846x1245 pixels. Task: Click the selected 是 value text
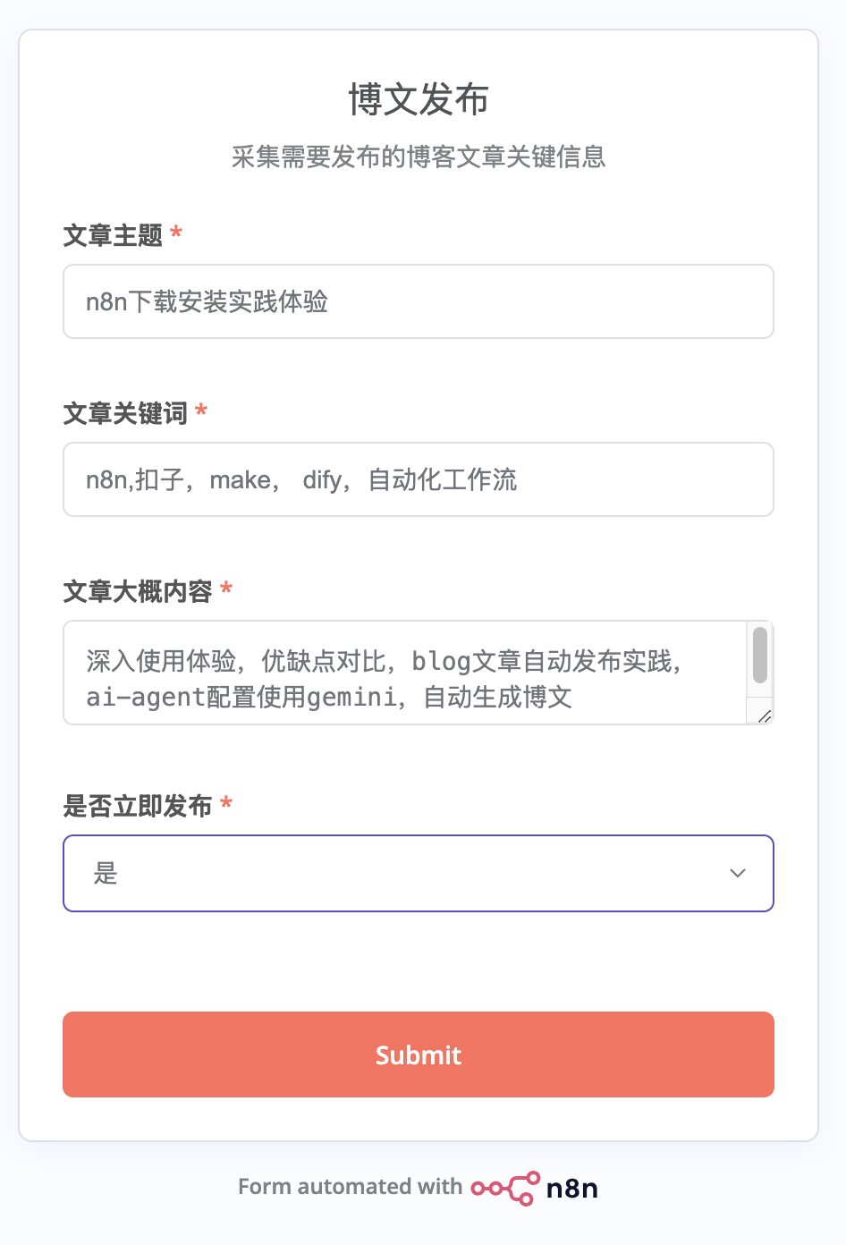106,874
